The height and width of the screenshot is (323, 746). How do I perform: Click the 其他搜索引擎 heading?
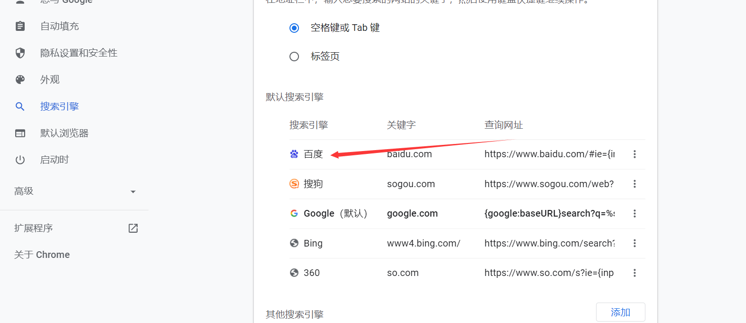coord(295,314)
